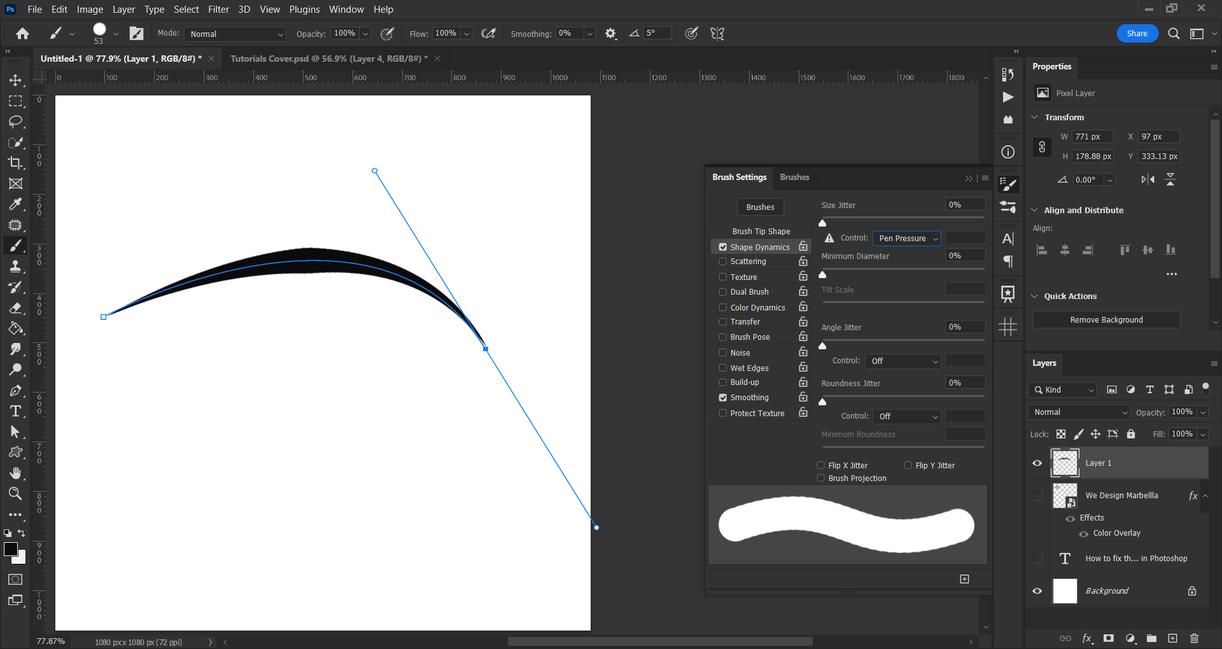The height and width of the screenshot is (649, 1222).
Task: Click the delete layer trash icon
Action: (1194, 638)
